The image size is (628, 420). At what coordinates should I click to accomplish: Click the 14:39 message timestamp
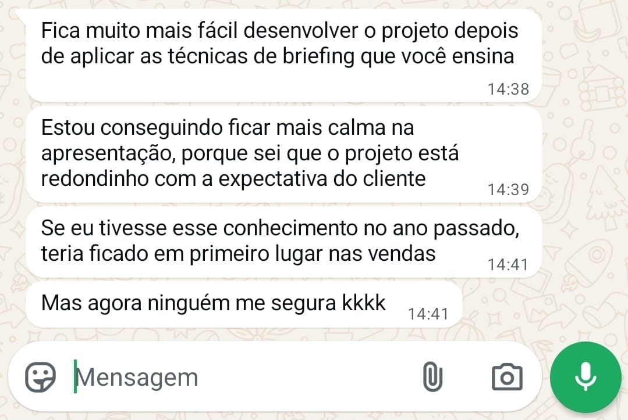coord(508,189)
